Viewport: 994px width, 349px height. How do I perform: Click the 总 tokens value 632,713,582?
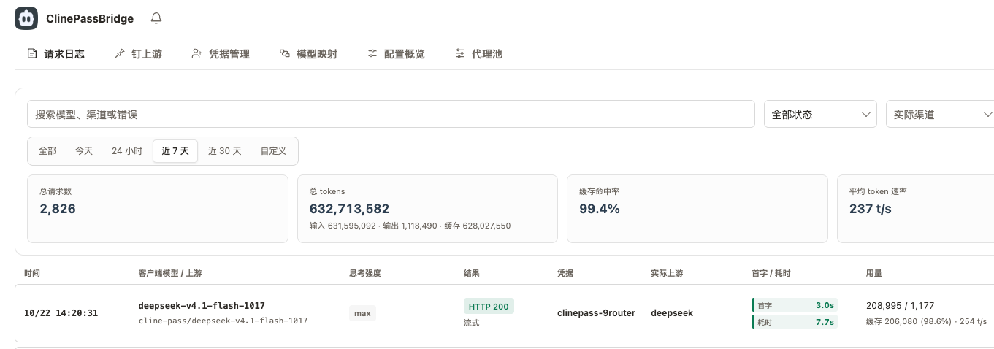point(350,209)
